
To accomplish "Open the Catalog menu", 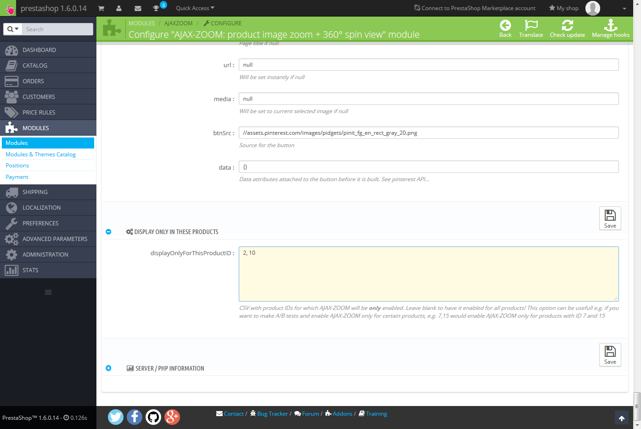I will (x=48, y=65).
